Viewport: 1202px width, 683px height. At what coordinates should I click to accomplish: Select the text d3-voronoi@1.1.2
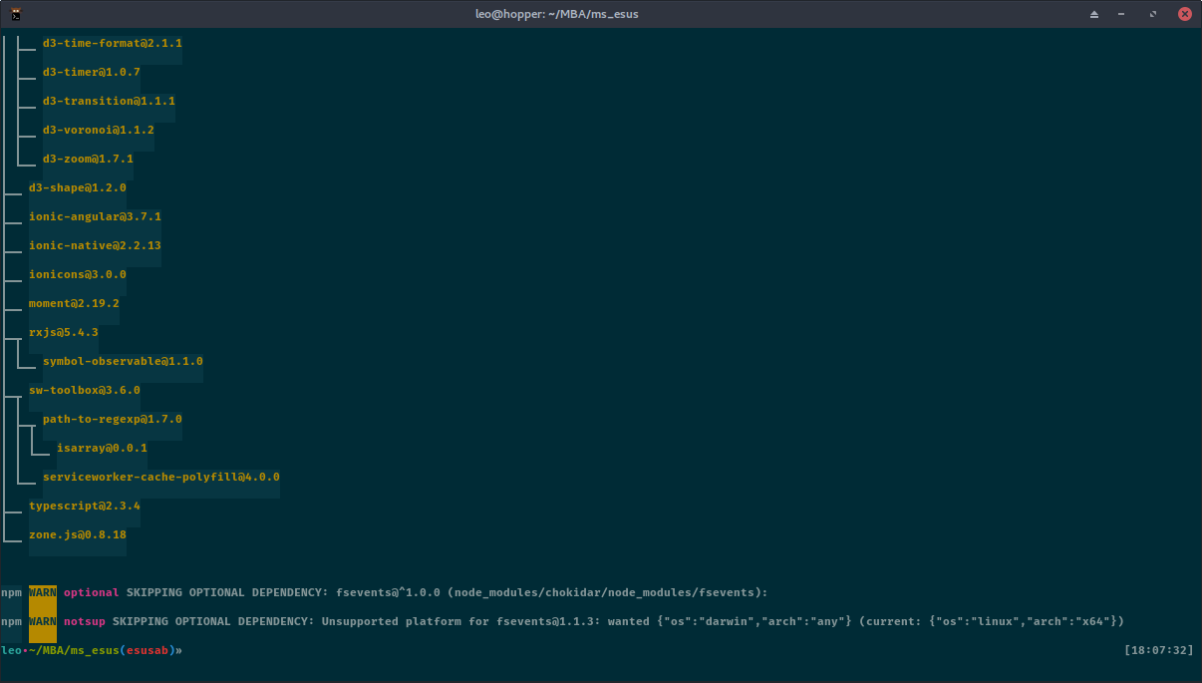pyautogui.click(x=99, y=131)
